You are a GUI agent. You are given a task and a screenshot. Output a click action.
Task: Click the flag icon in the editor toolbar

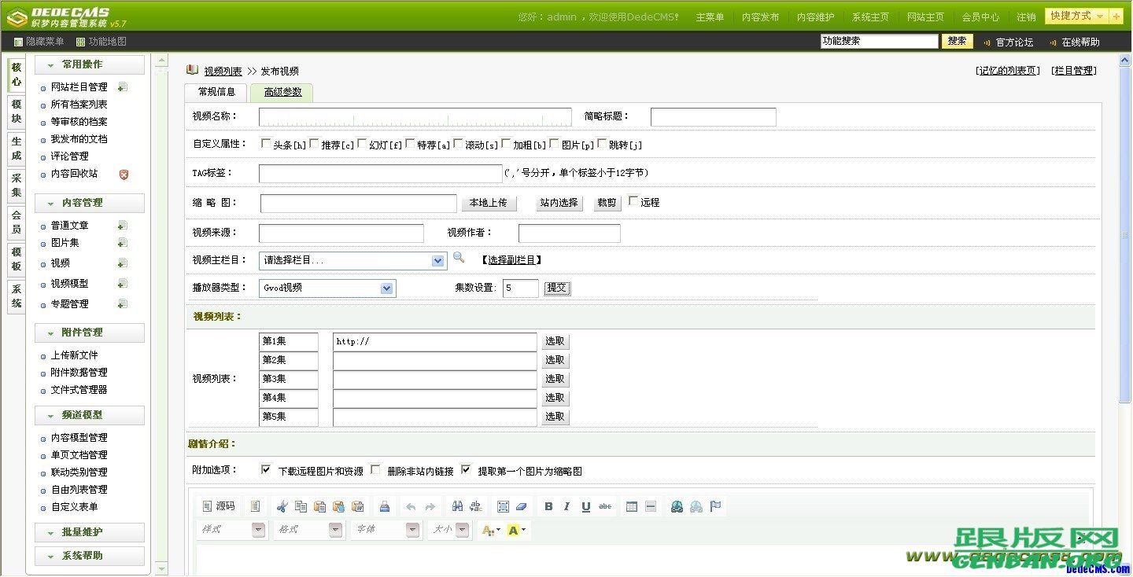pyautogui.click(x=714, y=505)
